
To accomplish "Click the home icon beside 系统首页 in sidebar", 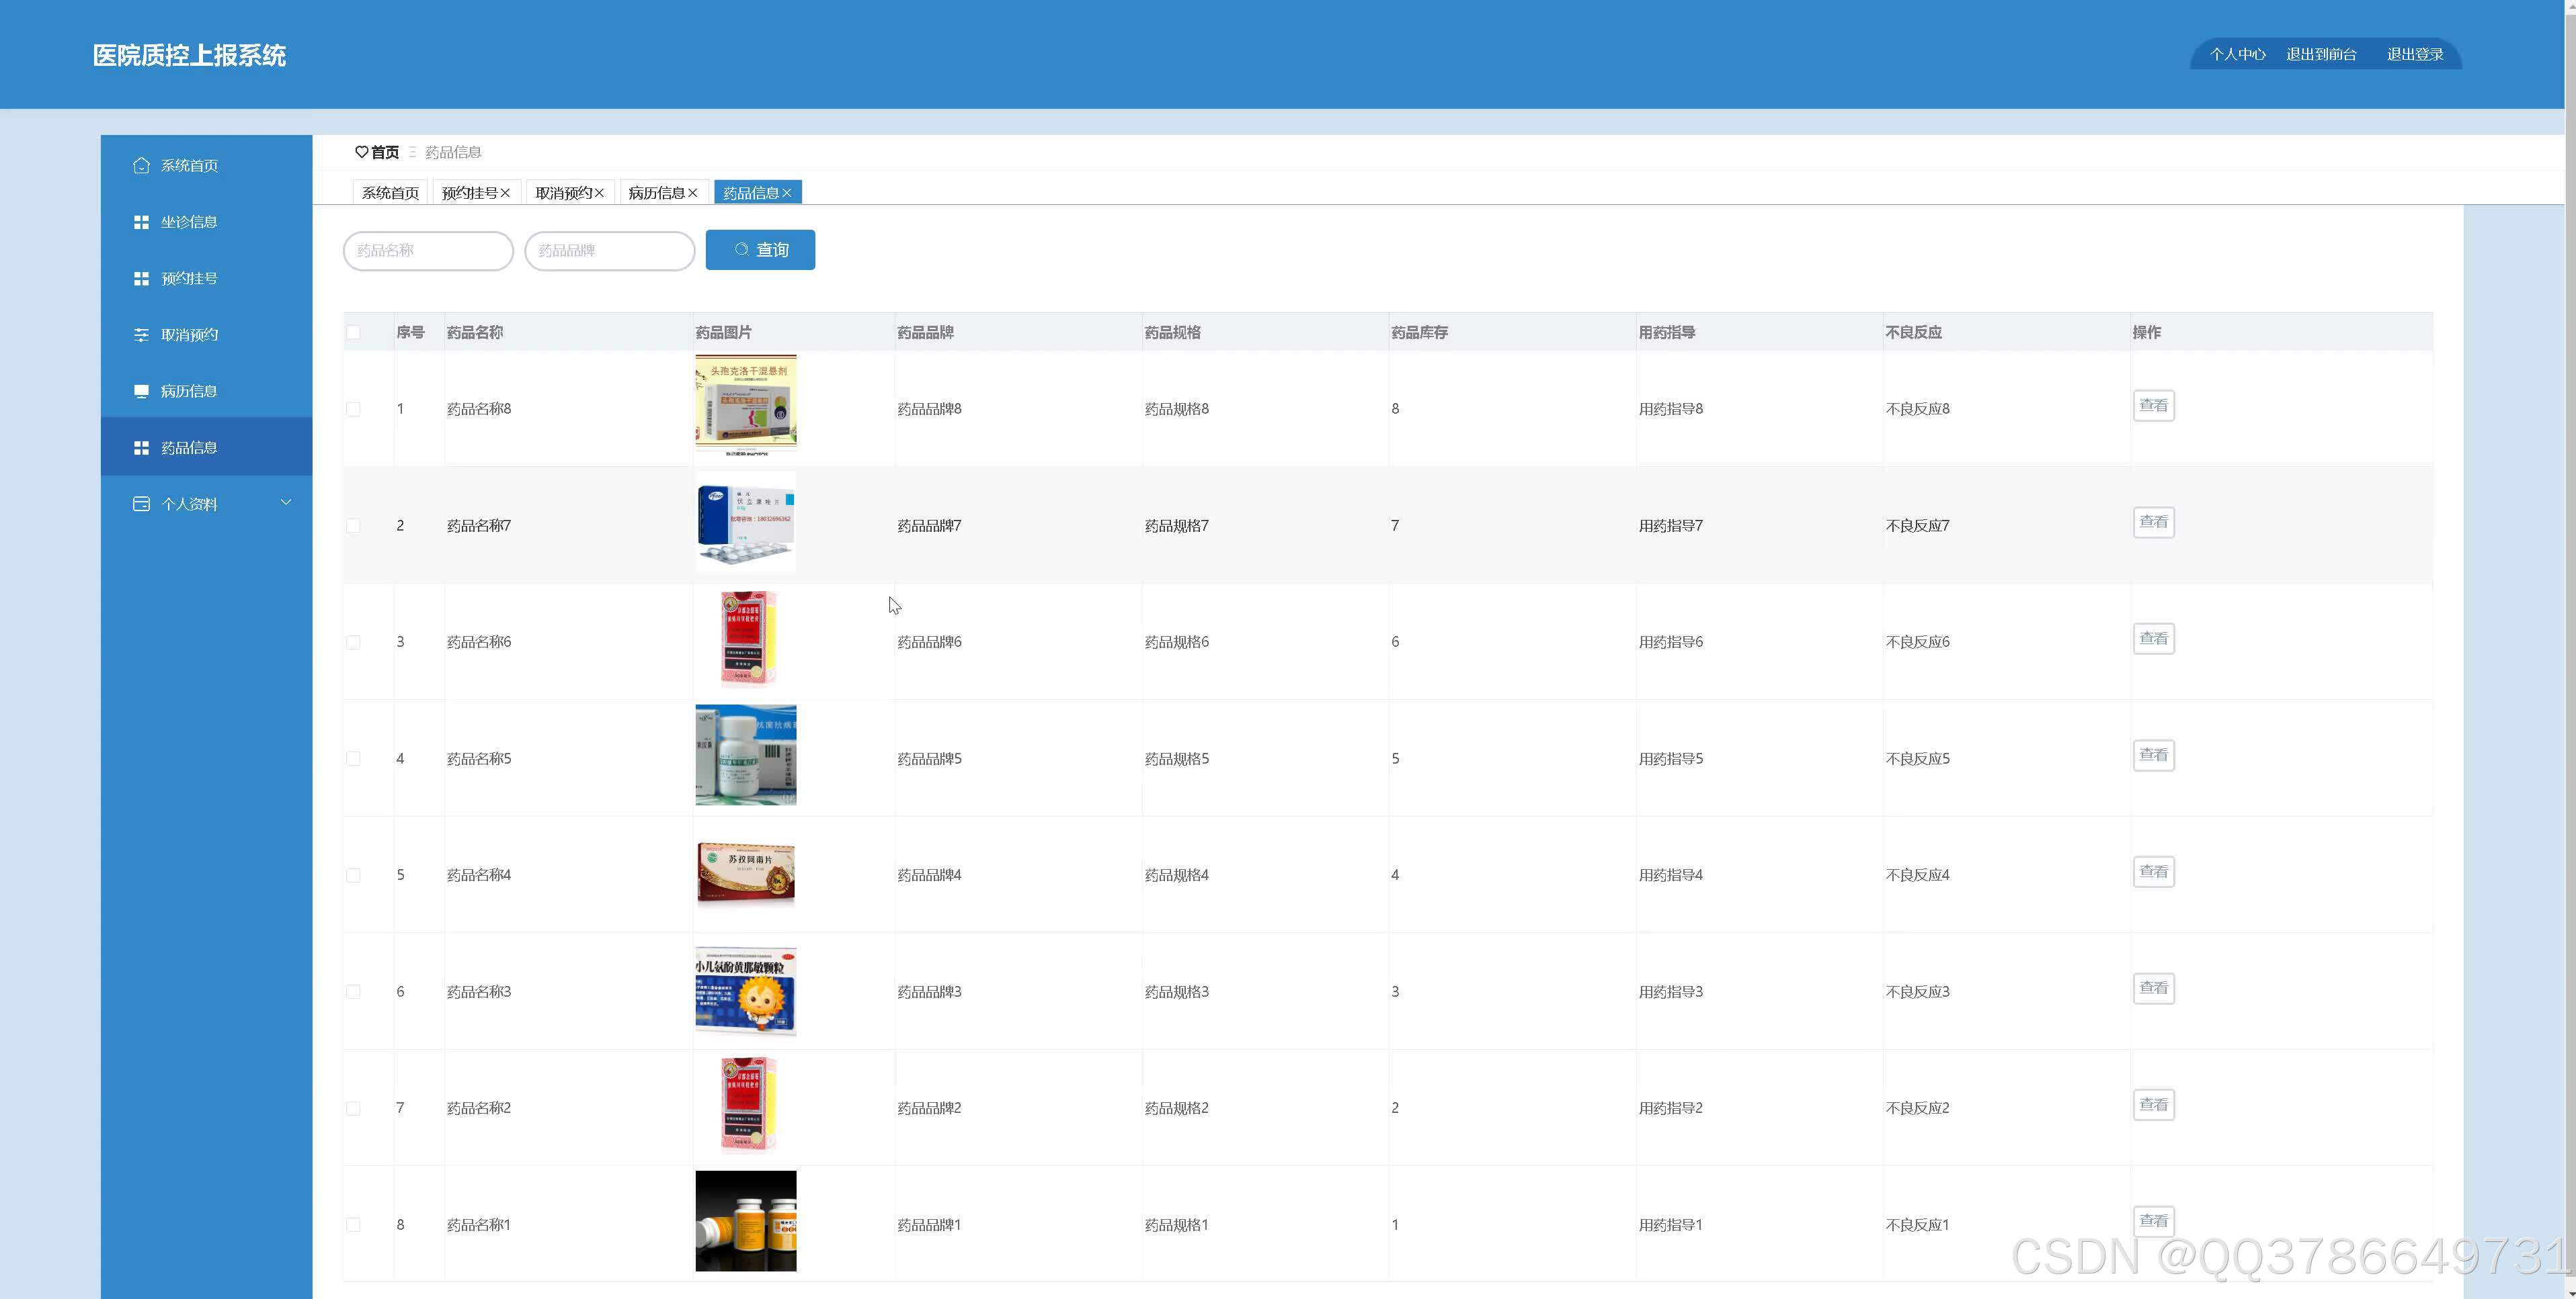I will (x=141, y=165).
